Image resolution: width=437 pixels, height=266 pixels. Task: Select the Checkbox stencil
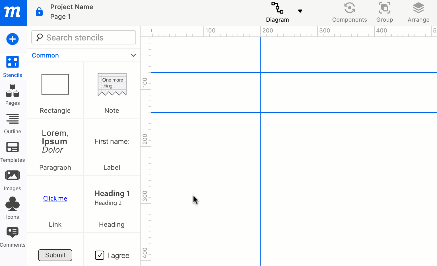click(112, 255)
